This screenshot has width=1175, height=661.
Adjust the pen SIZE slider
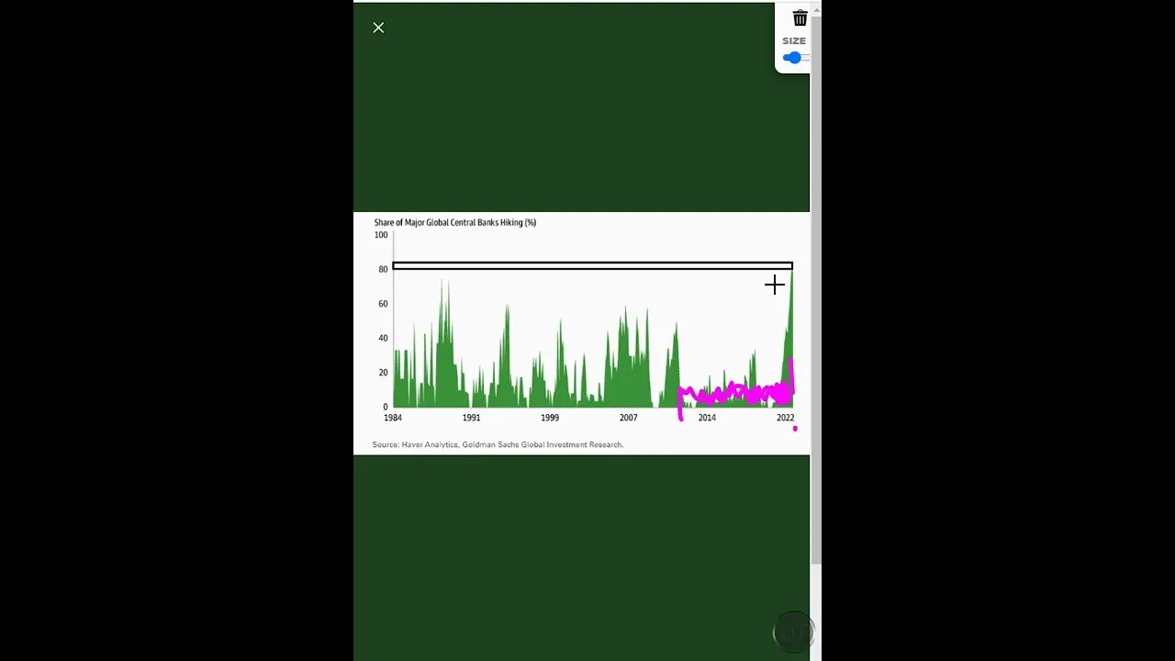795,58
